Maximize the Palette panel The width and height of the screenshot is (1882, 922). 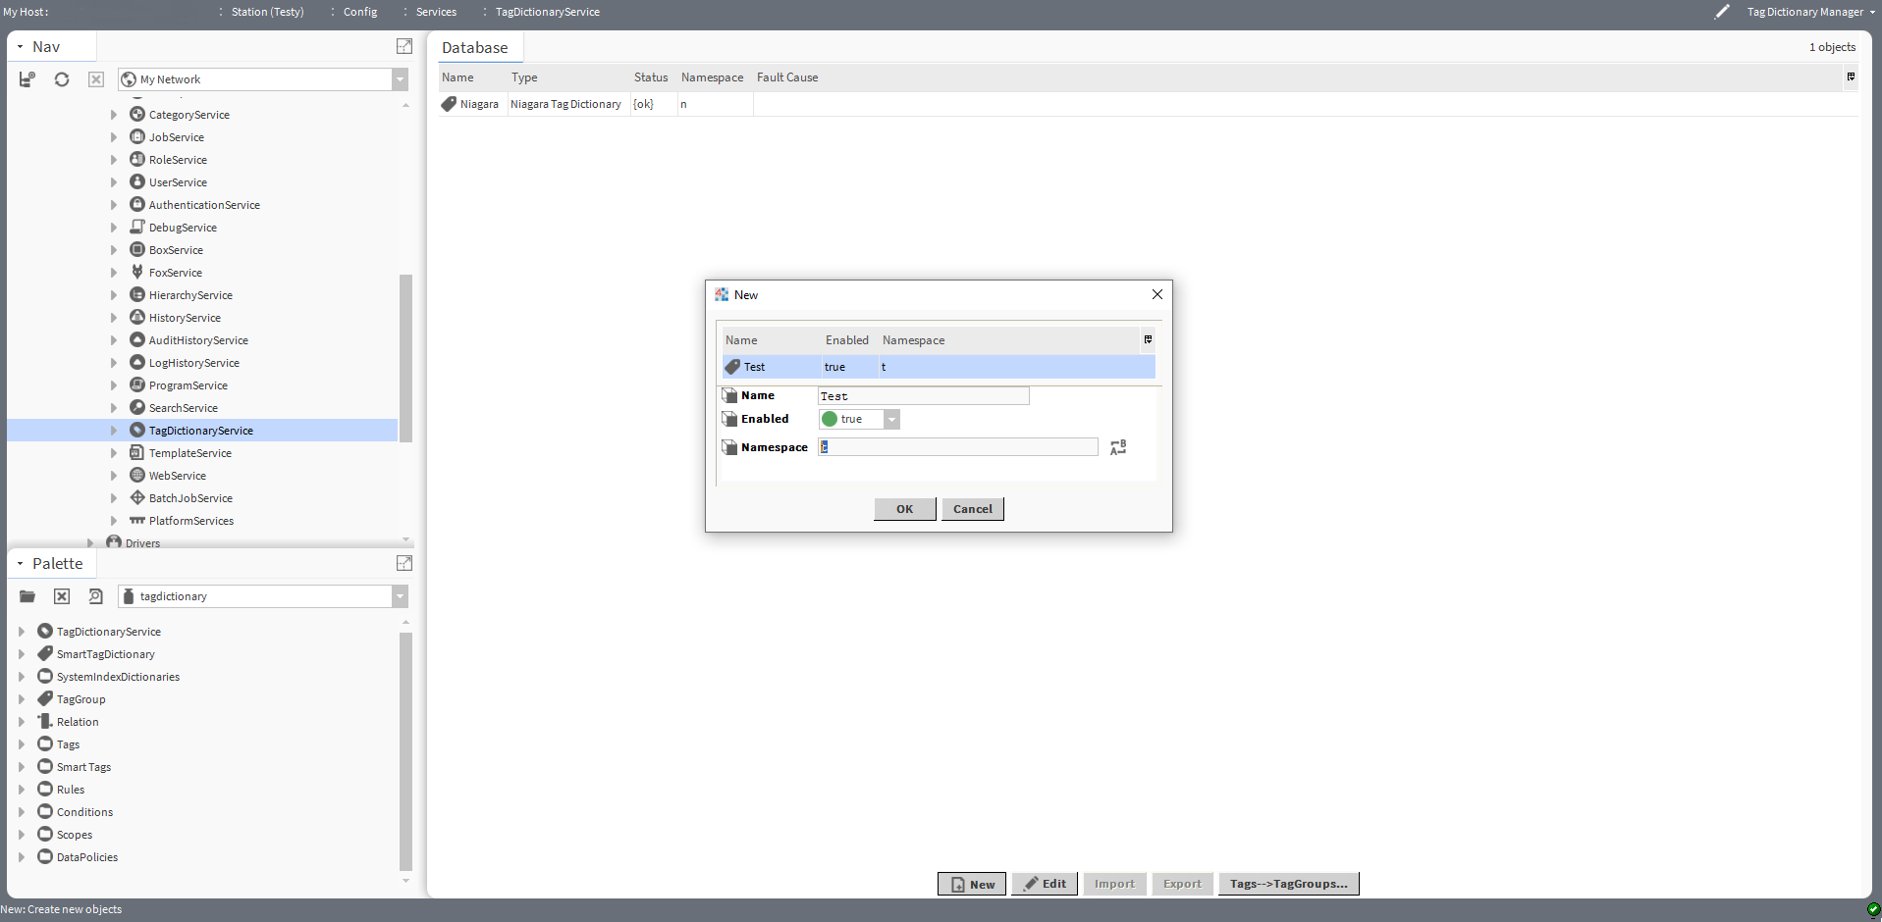coord(403,563)
